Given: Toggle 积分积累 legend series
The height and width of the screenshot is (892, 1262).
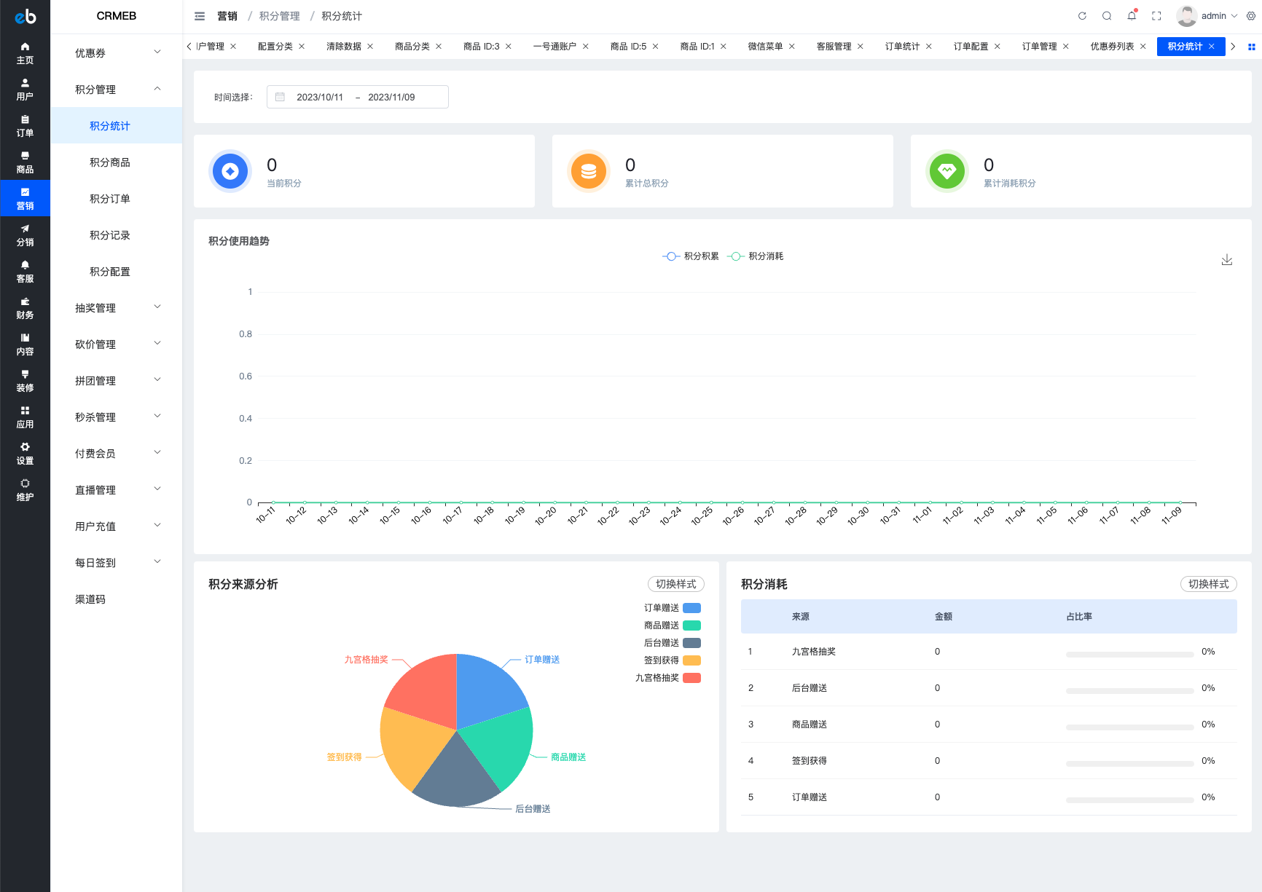Looking at the screenshot, I should tap(691, 256).
